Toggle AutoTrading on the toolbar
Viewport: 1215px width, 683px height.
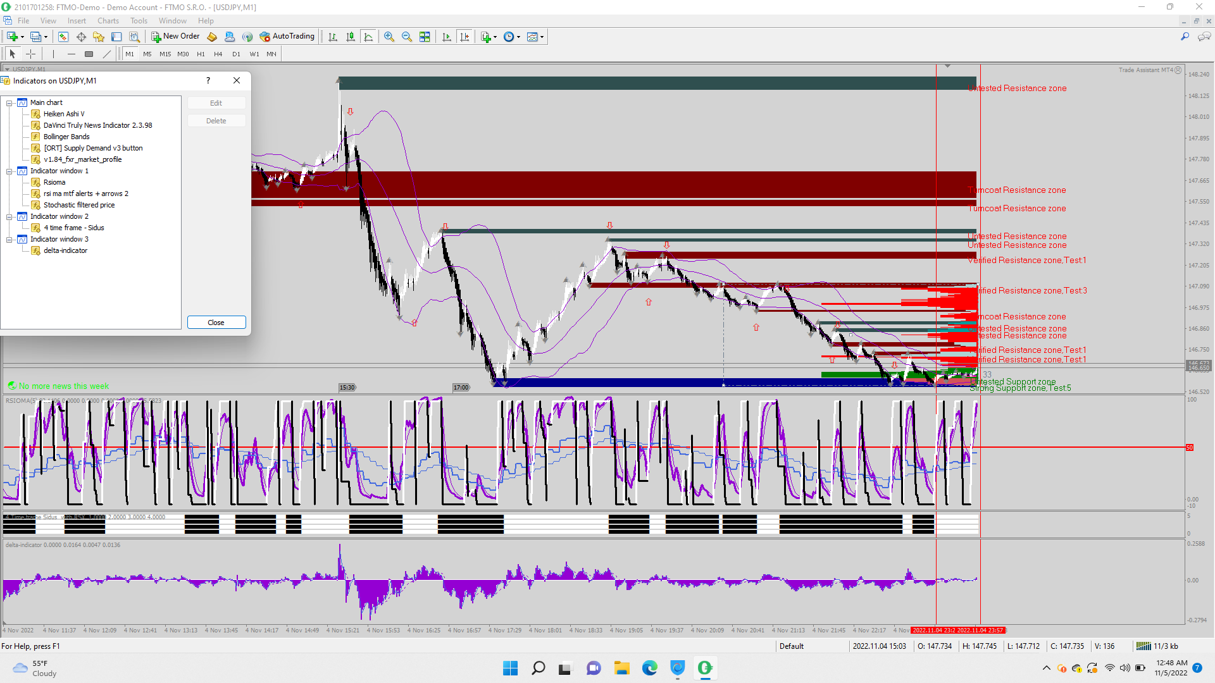287,37
